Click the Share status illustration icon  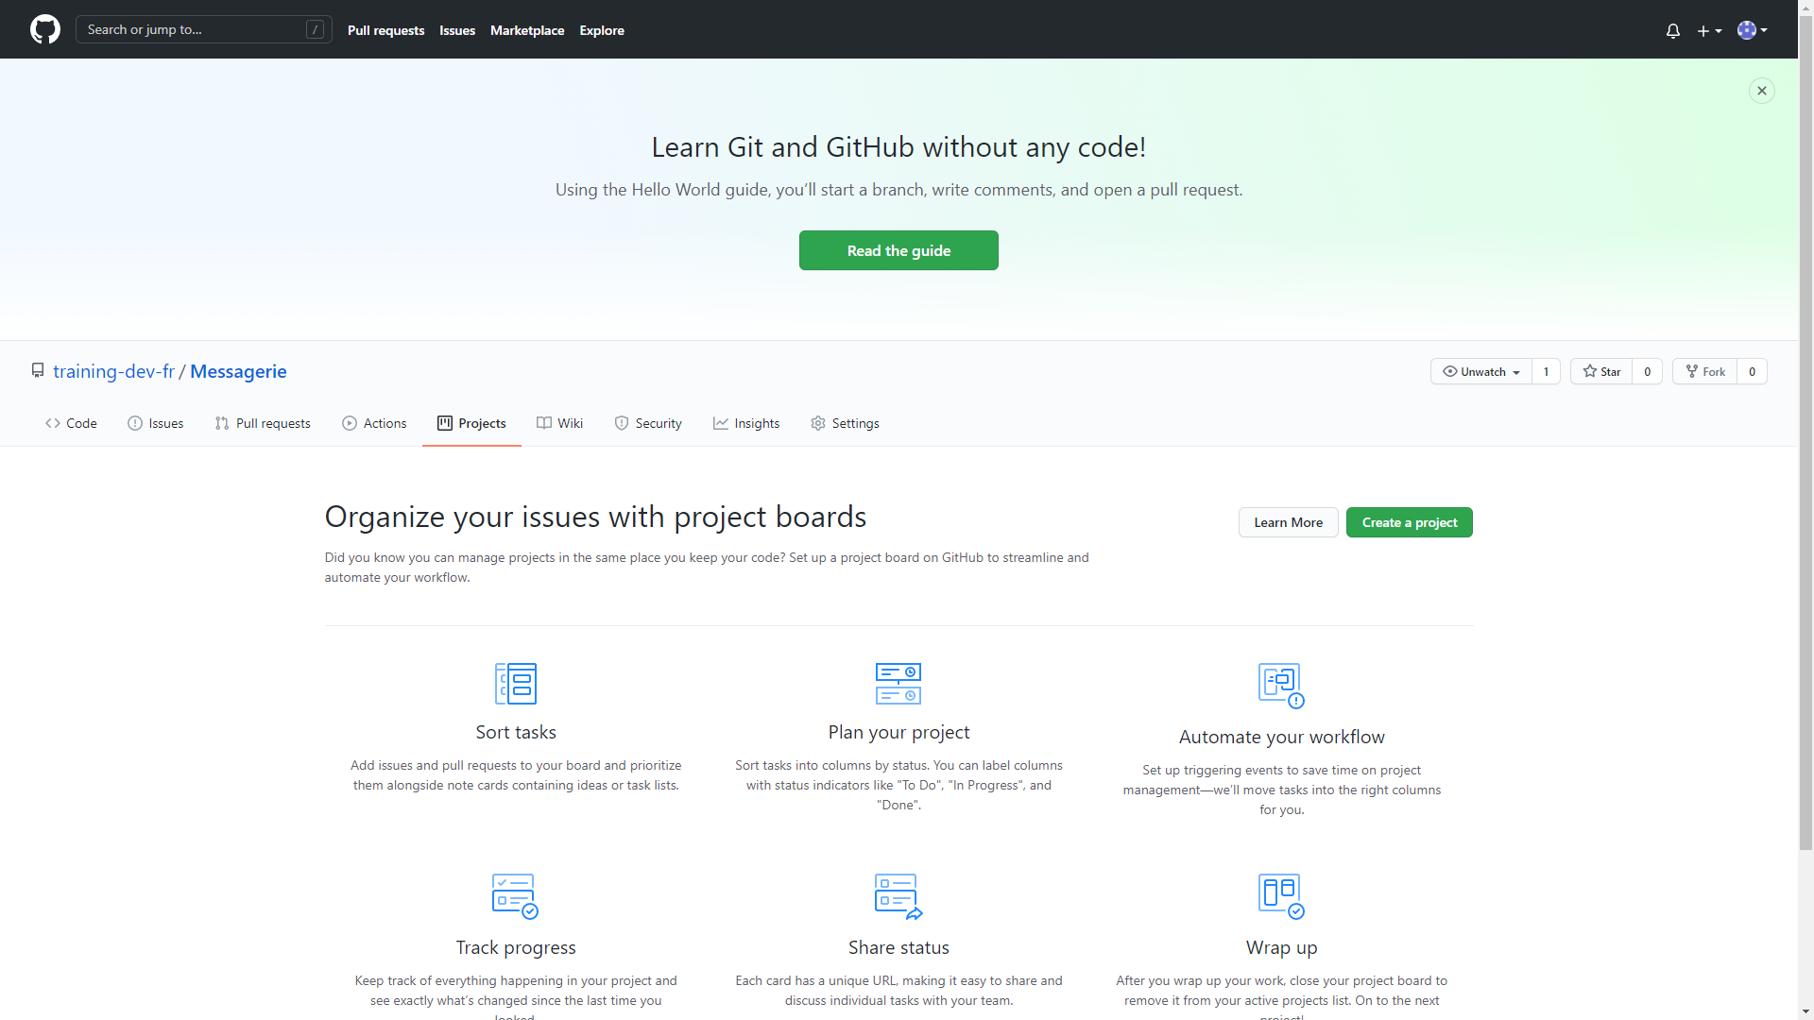click(898, 896)
